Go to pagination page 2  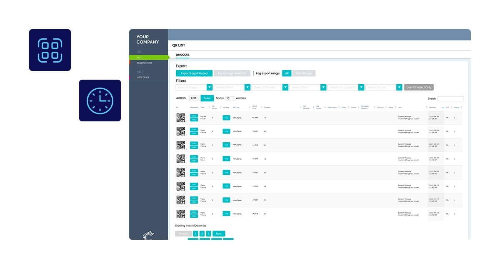[x=202, y=234]
